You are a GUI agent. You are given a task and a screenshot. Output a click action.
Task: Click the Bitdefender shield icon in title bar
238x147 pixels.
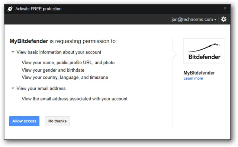tap(10, 9)
